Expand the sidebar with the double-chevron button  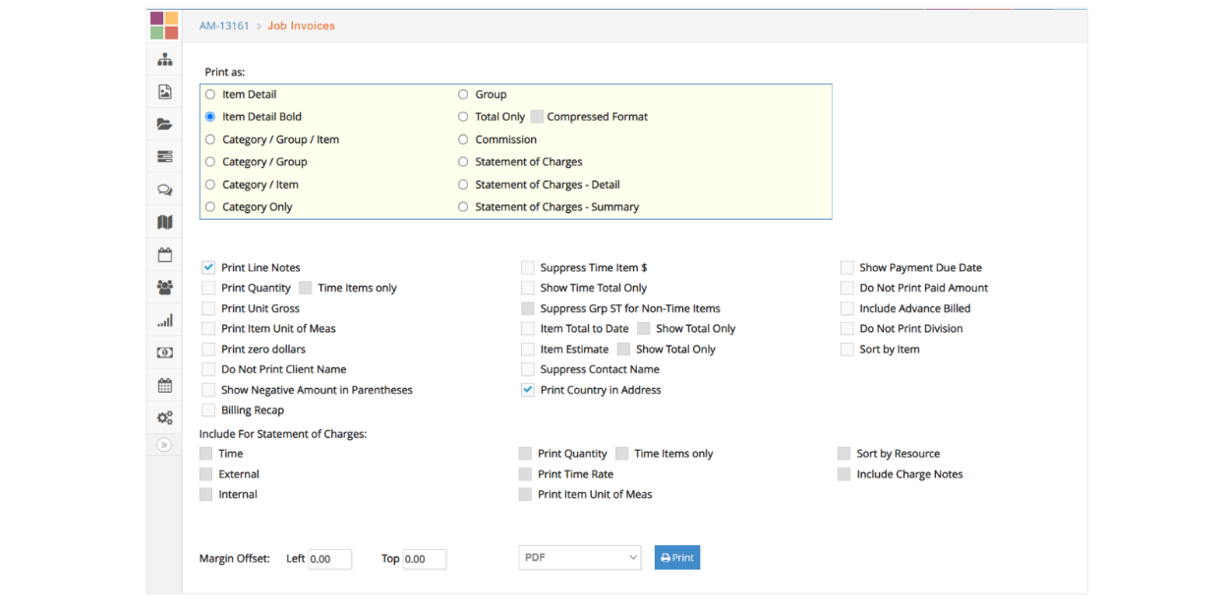pyautogui.click(x=164, y=445)
